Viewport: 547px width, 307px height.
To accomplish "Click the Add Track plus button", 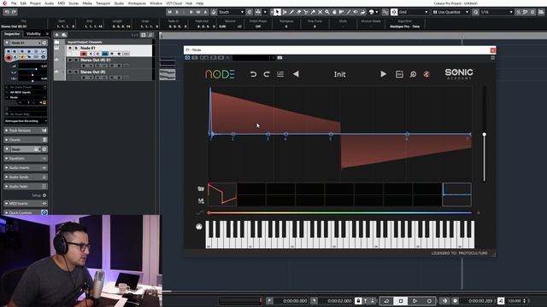I will click(x=56, y=35).
